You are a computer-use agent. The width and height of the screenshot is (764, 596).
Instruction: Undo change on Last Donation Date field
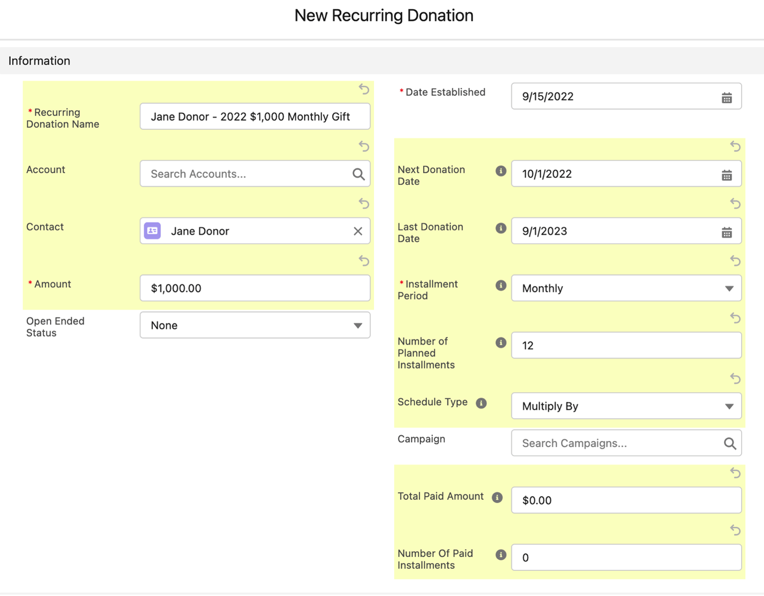(735, 203)
